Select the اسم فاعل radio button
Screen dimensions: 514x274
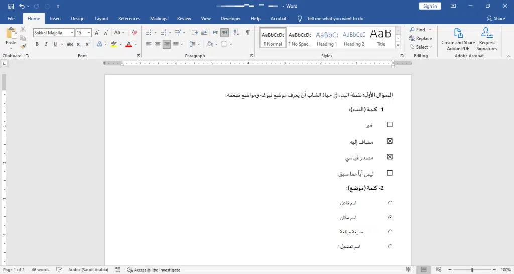coord(390,203)
